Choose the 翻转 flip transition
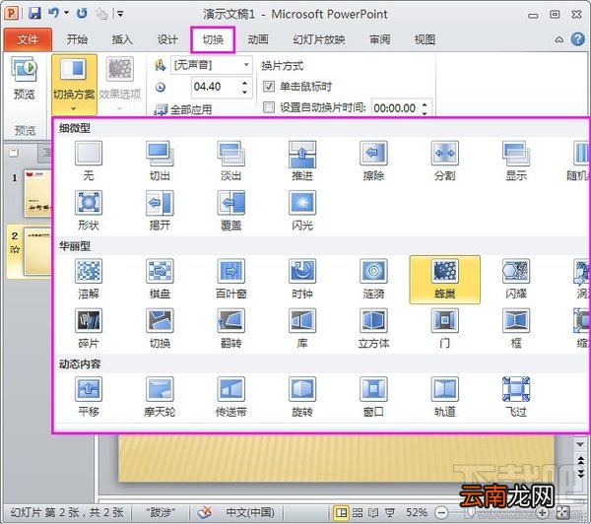 point(230,329)
